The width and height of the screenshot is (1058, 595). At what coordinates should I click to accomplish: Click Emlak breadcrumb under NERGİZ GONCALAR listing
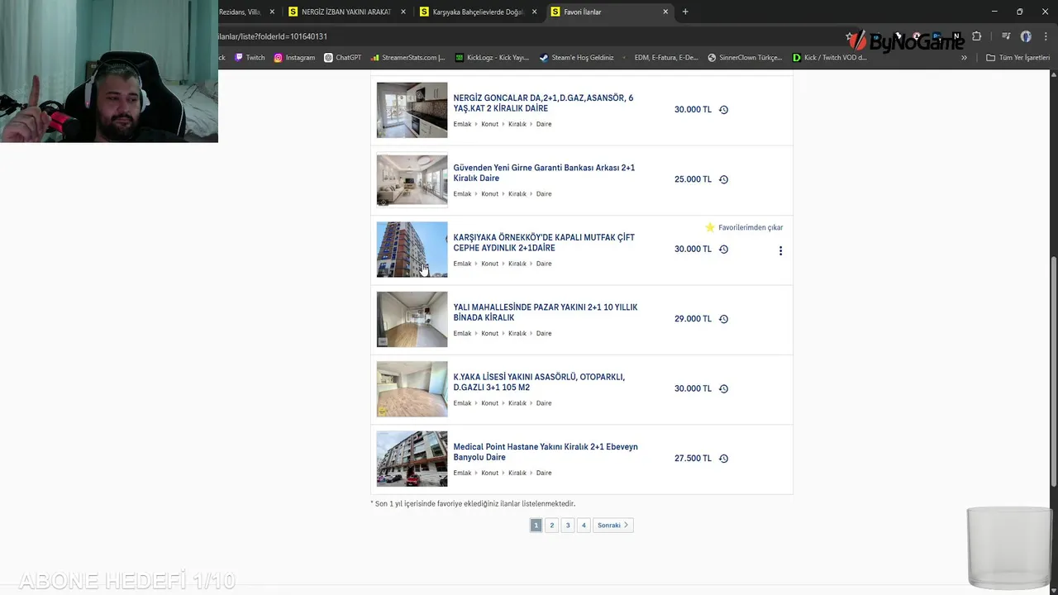pos(462,124)
